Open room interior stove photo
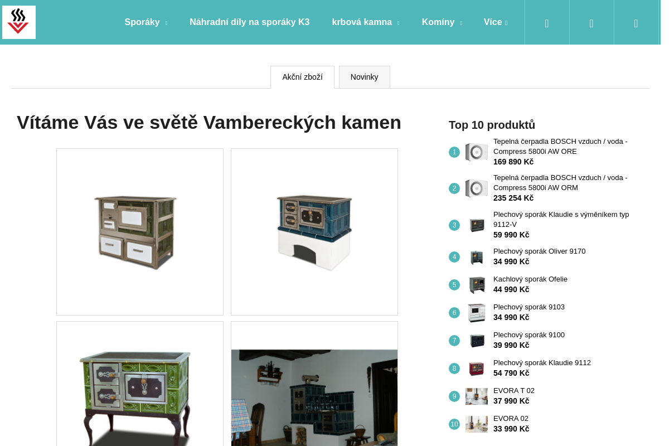The image size is (669, 446). [314, 384]
